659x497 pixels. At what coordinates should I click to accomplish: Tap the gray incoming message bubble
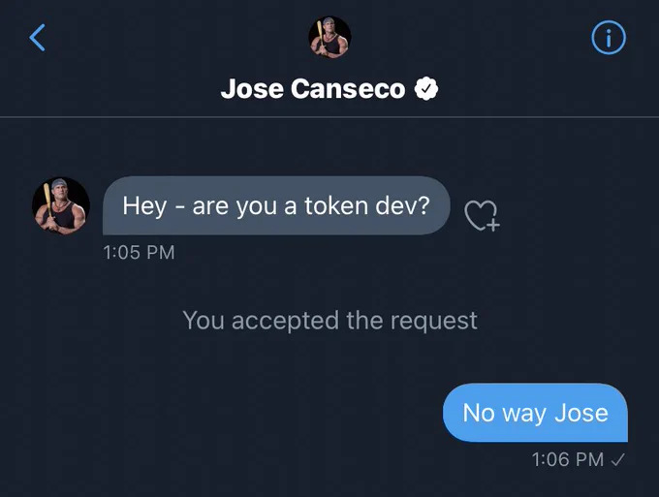pos(276,205)
